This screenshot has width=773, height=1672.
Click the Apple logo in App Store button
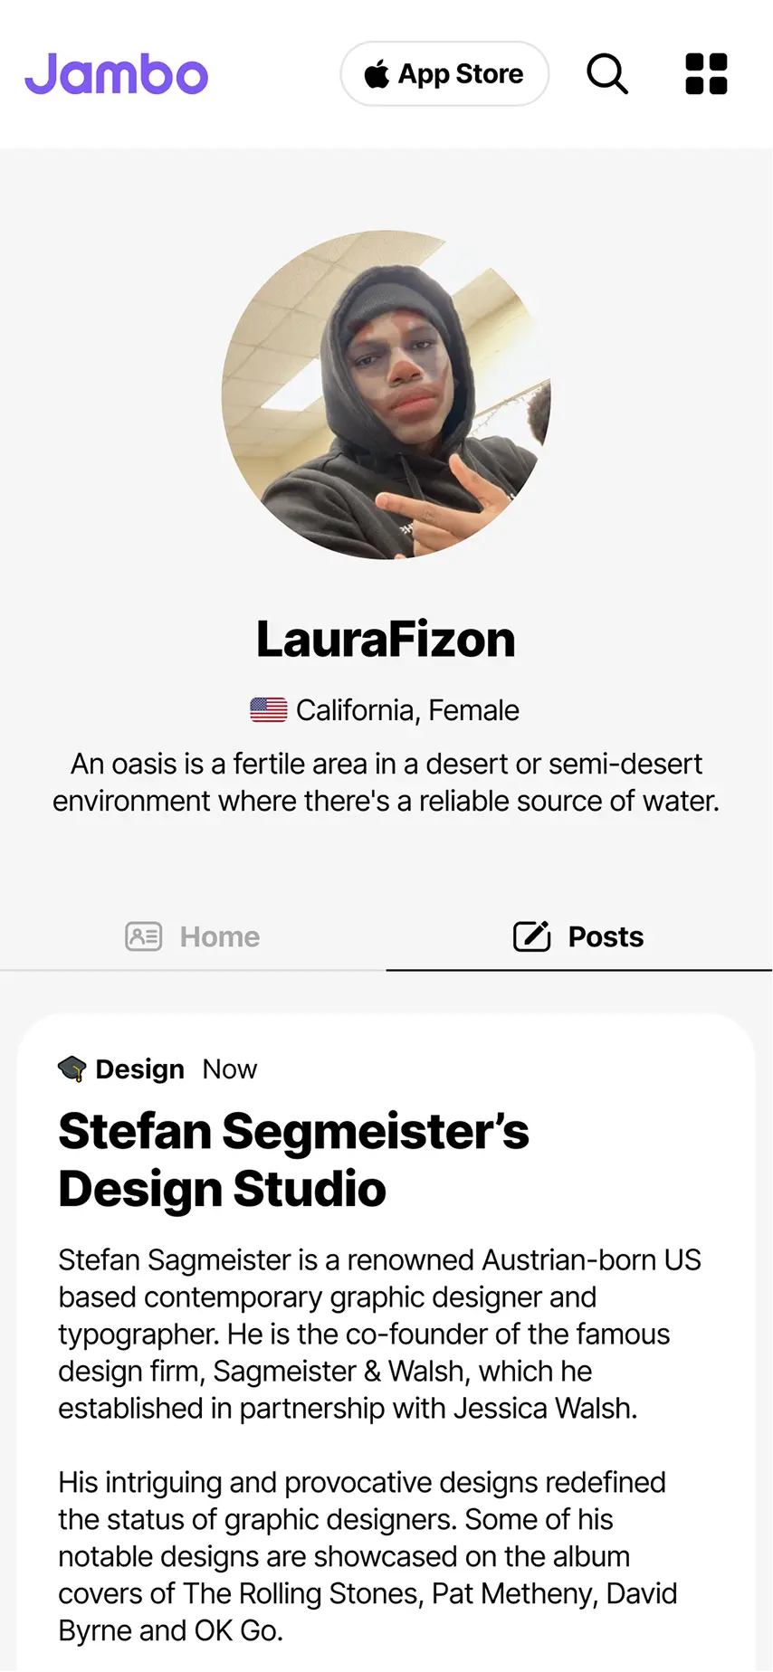point(377,74)
